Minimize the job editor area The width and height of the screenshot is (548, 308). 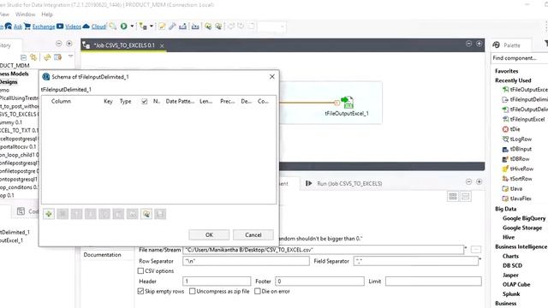[x=468, y=44]
